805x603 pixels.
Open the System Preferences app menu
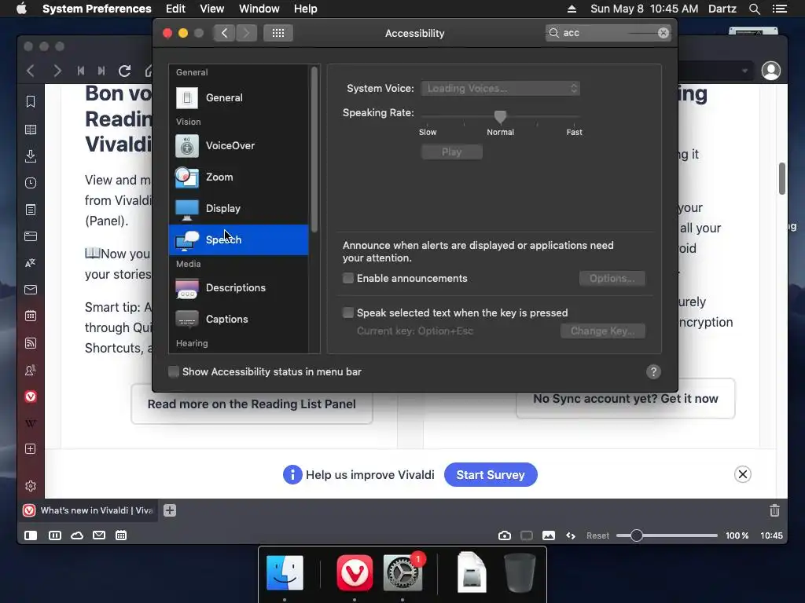point(97,9)
